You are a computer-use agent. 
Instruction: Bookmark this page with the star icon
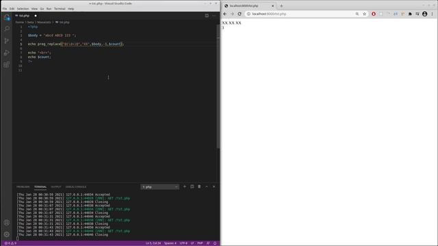(364, 14)
